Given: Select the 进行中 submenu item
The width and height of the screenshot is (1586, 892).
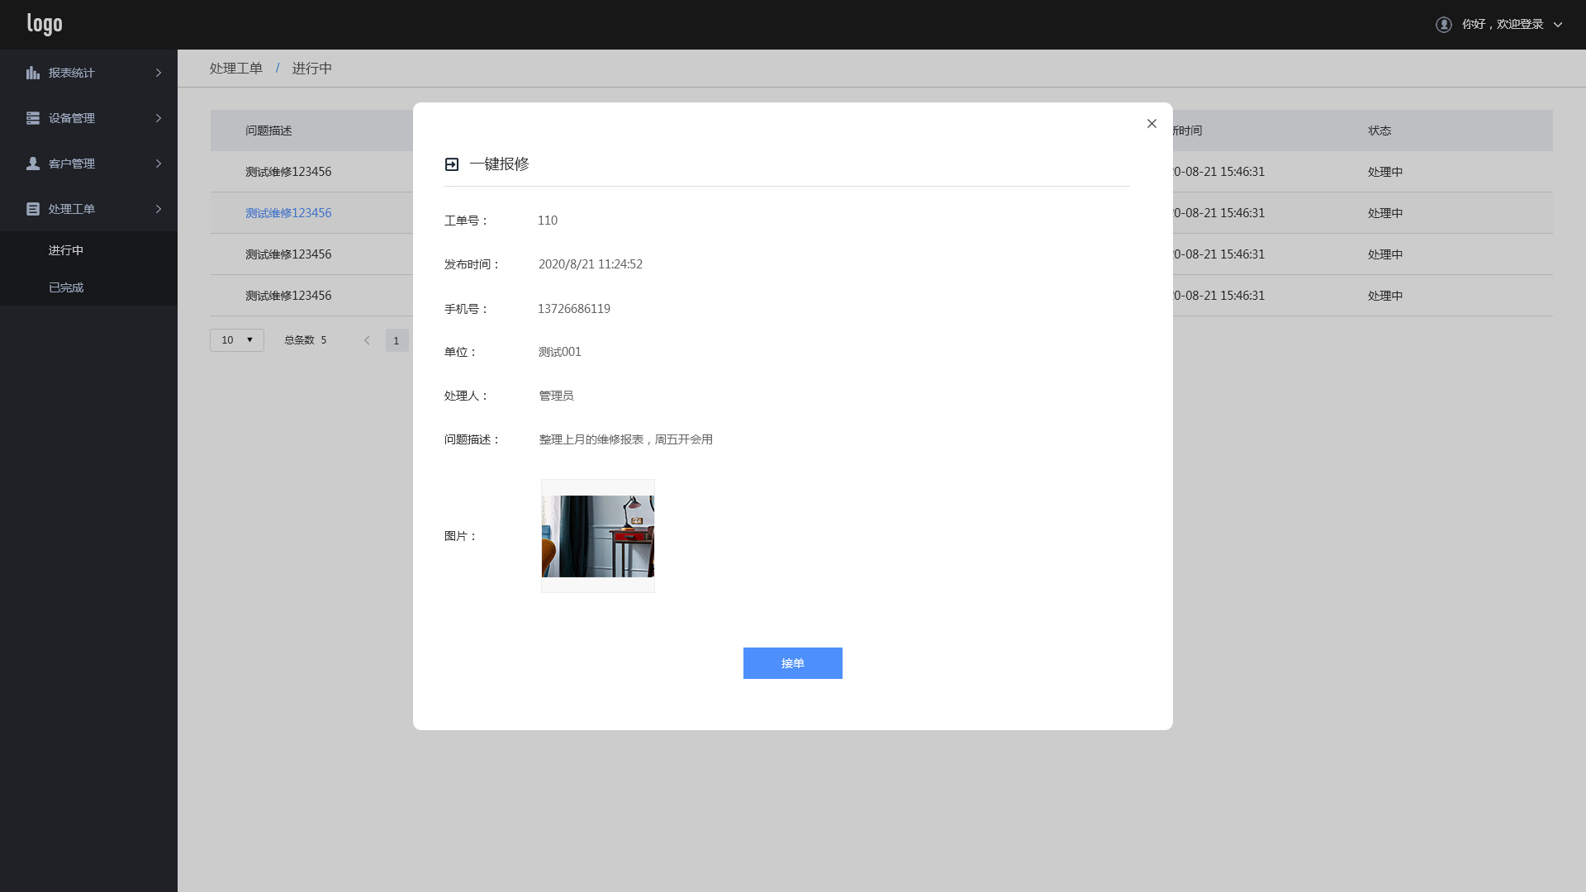Looking at the screenshot, I should point(66,250).
